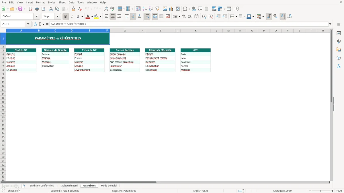344x193 pixels.
Task: Cut the selection with scissors icon
Action: pyautogui.click(x=51, y=9)
